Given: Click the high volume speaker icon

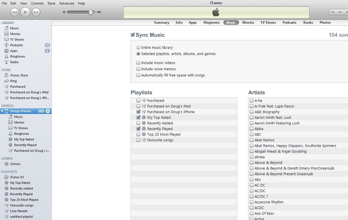Looking at the screenshot, I should pos(99,12).
